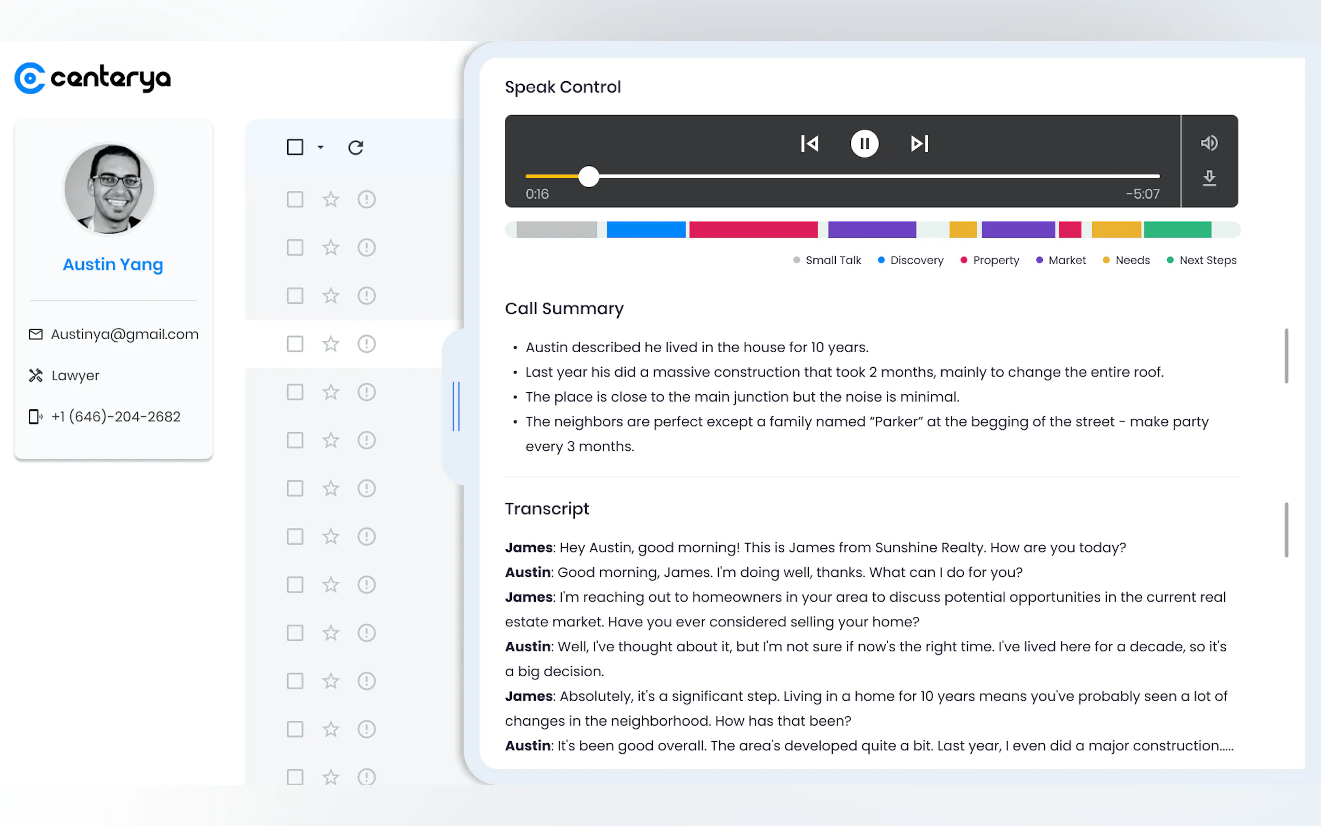Download the call recording
1321x826 pixels.
[x=1209, y=178]
